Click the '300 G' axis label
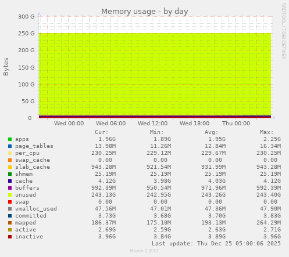Viewport: 289px width, 257px height. [26, 17]
